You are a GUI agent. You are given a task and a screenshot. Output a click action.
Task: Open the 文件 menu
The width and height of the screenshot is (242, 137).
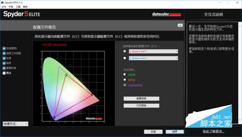tap(4, 7)
